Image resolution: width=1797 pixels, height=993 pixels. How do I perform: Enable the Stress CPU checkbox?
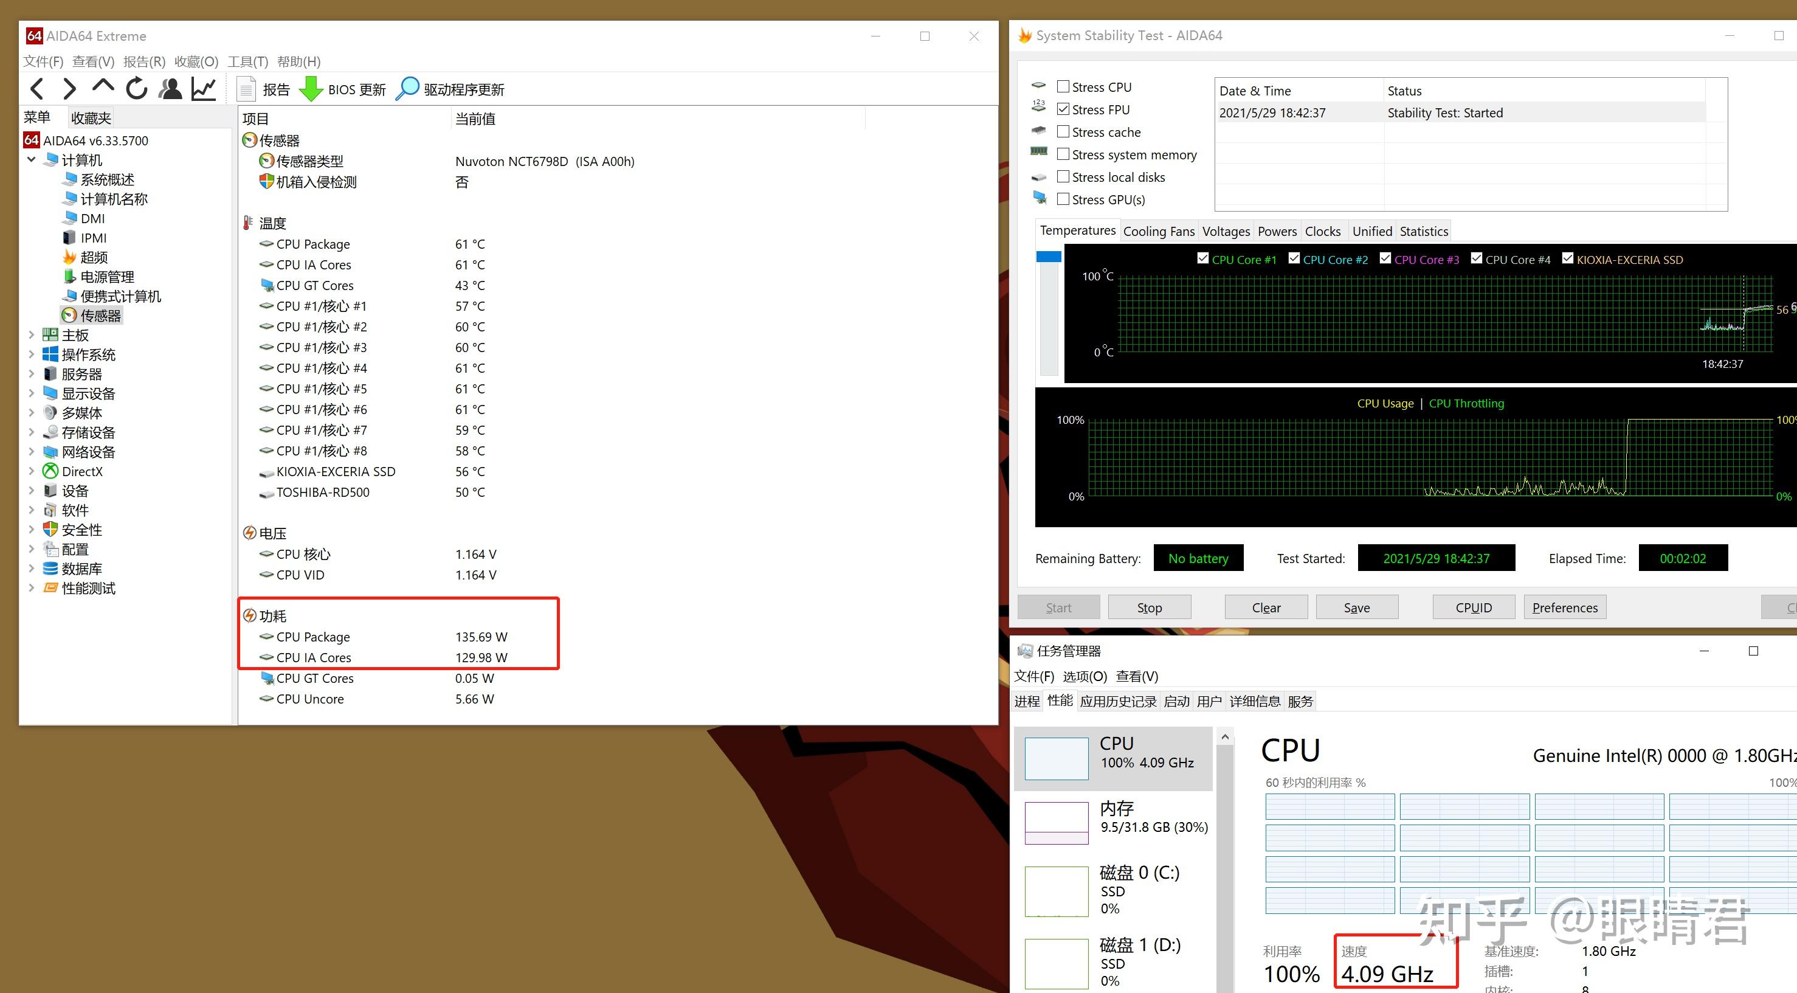[x=1063, y=86]
